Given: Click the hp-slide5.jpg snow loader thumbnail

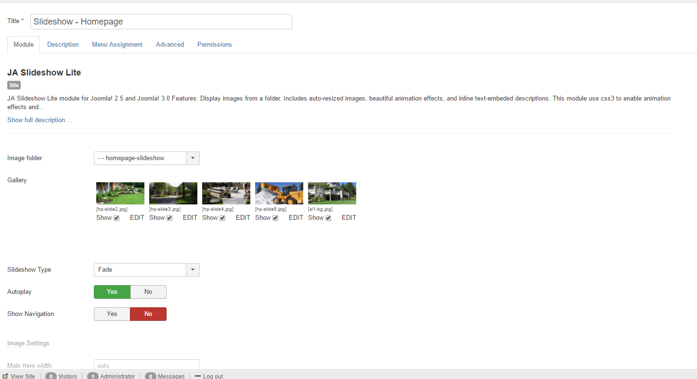Looking at the screenshot, I should point(279,193).
